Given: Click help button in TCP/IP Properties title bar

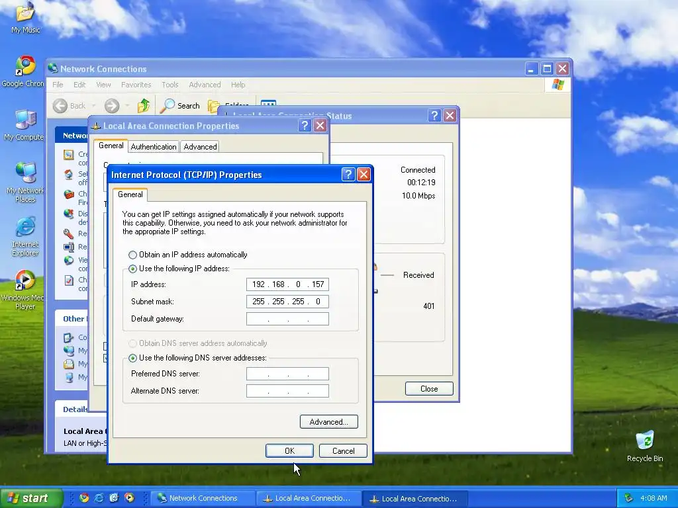Looking at the screenshot, I should point(348,175).
